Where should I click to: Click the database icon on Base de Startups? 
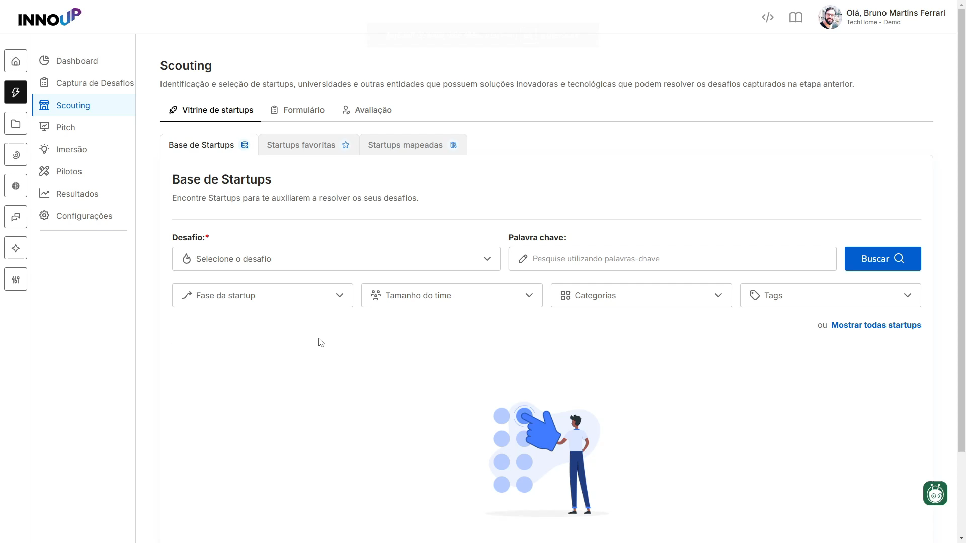(x=245, y=145)
